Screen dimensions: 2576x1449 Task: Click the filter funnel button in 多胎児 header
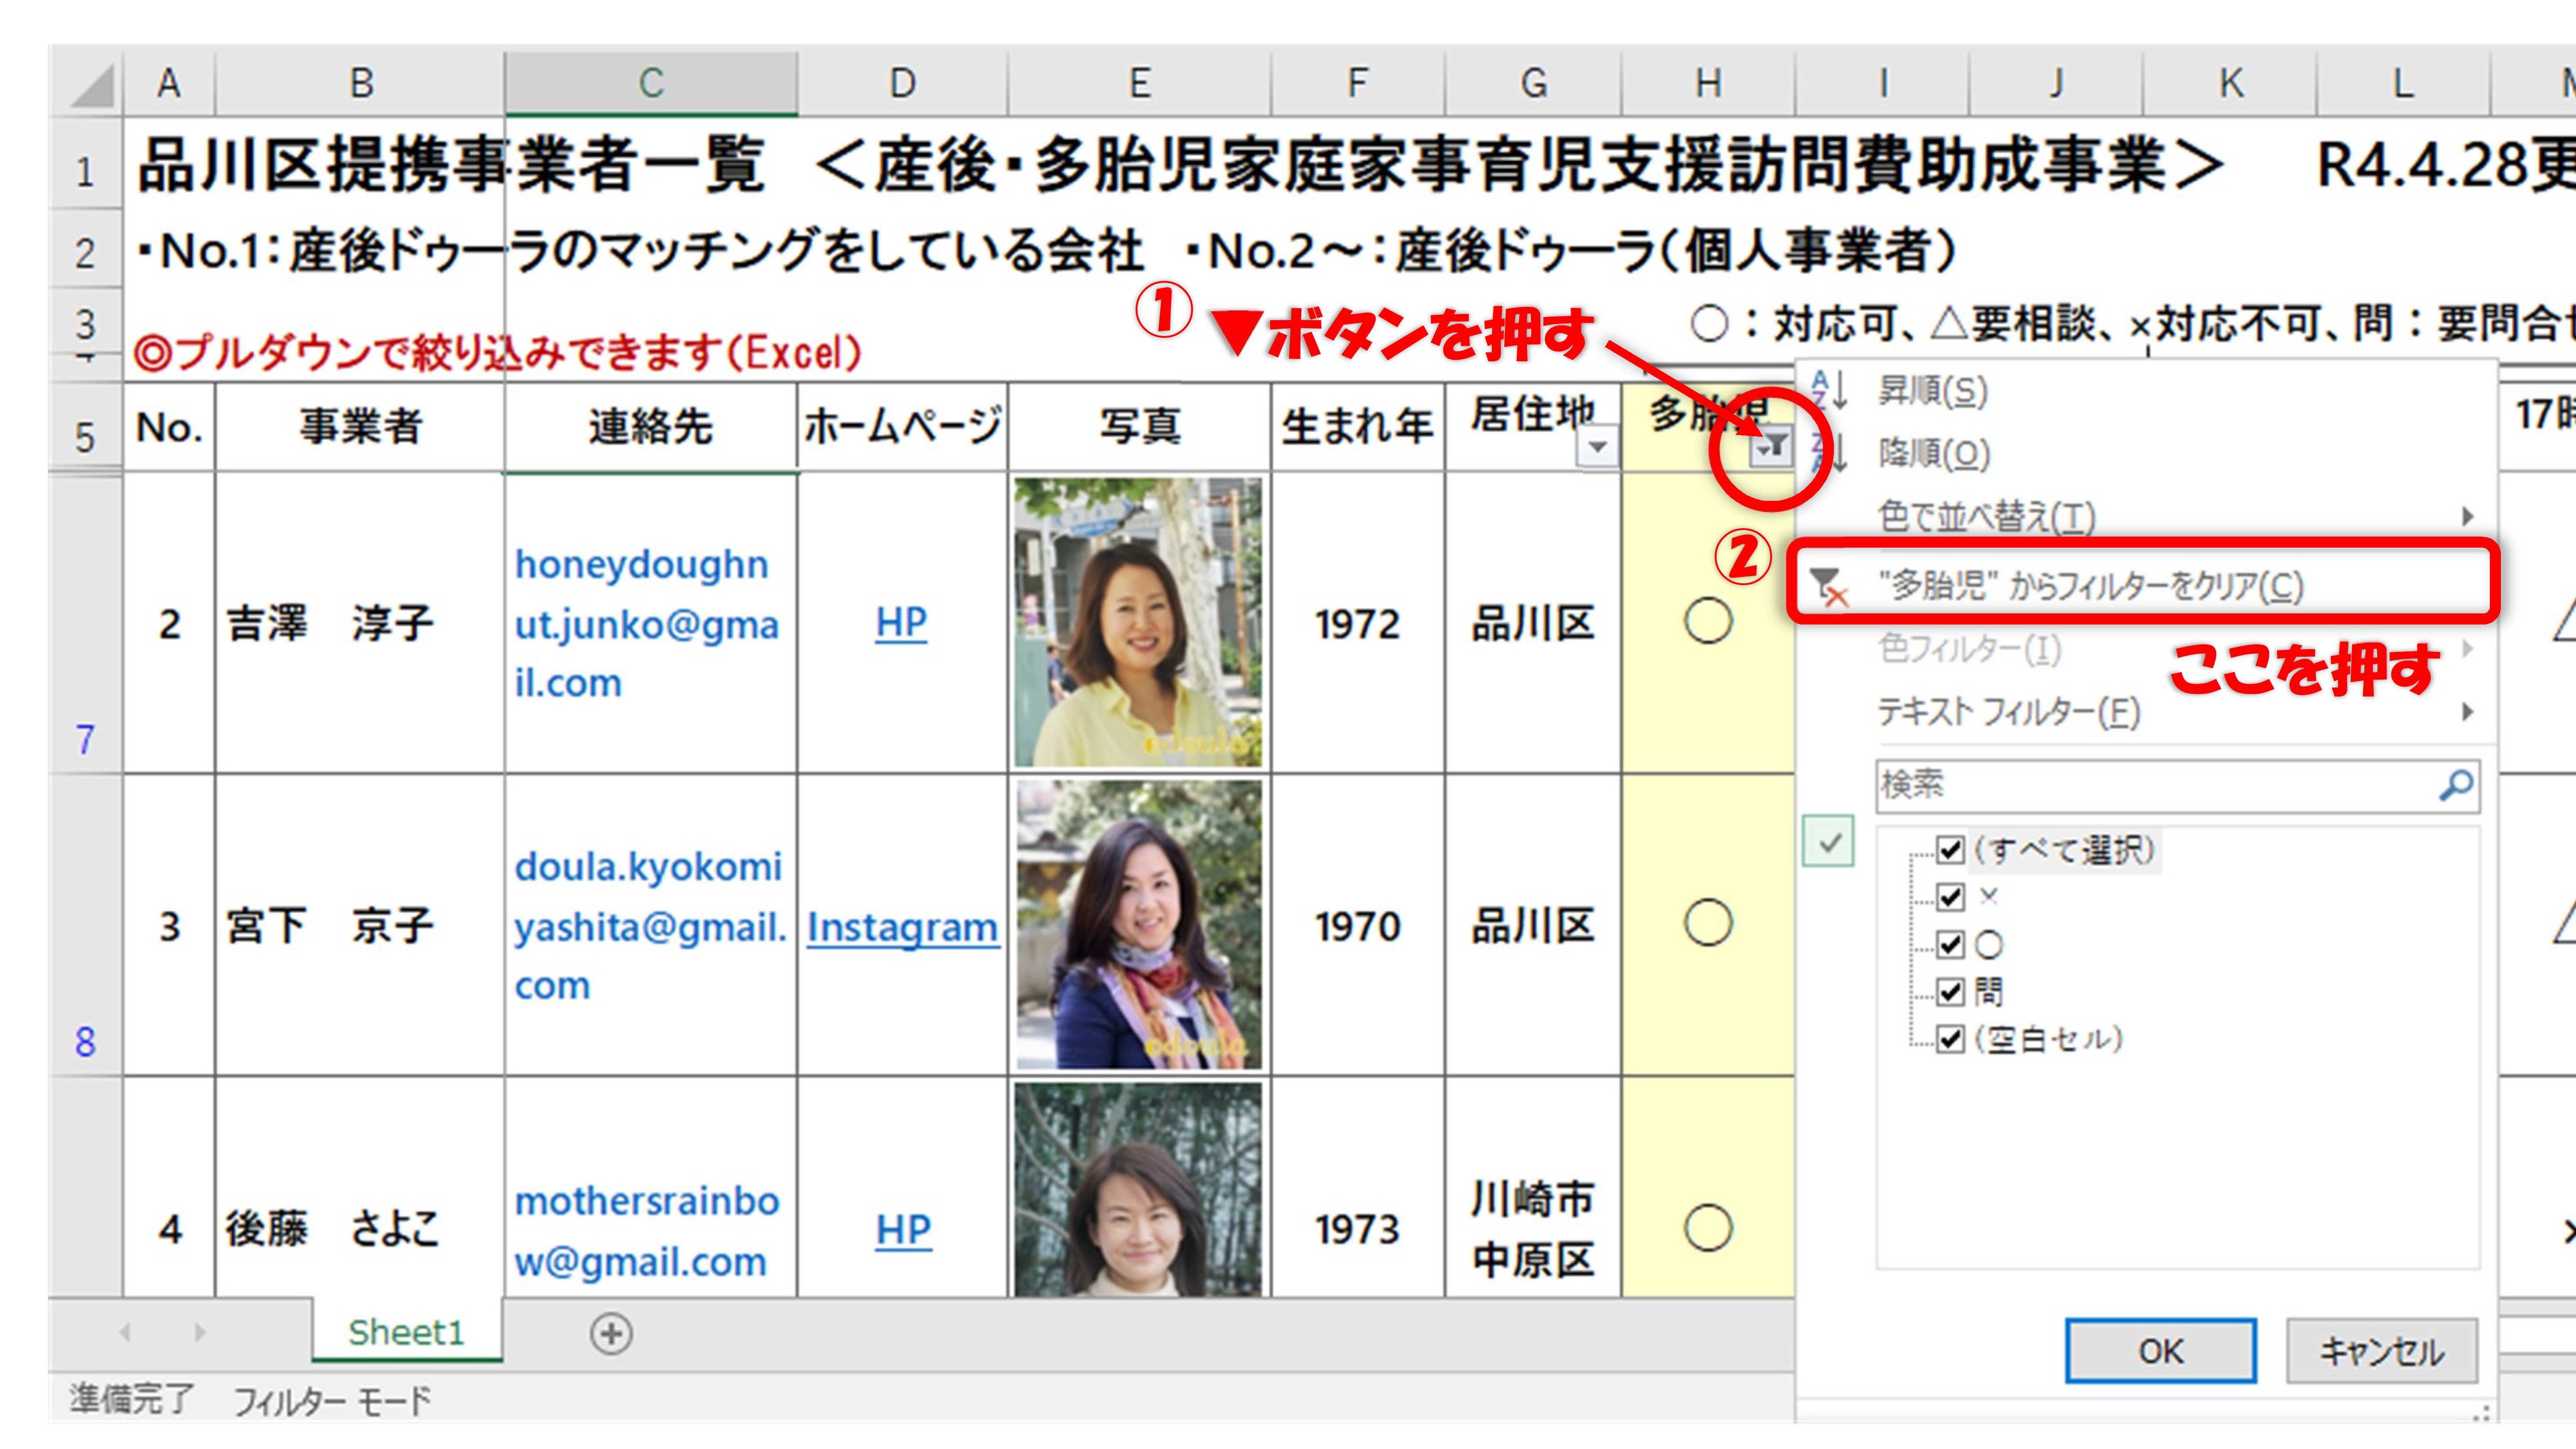point(1771,447)
